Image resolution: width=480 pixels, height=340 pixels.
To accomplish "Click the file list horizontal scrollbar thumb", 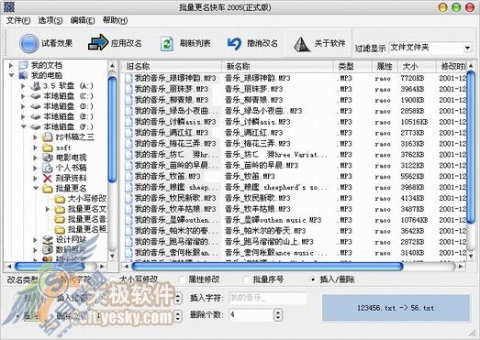I will pyautogui.click(x=267, y=267).
